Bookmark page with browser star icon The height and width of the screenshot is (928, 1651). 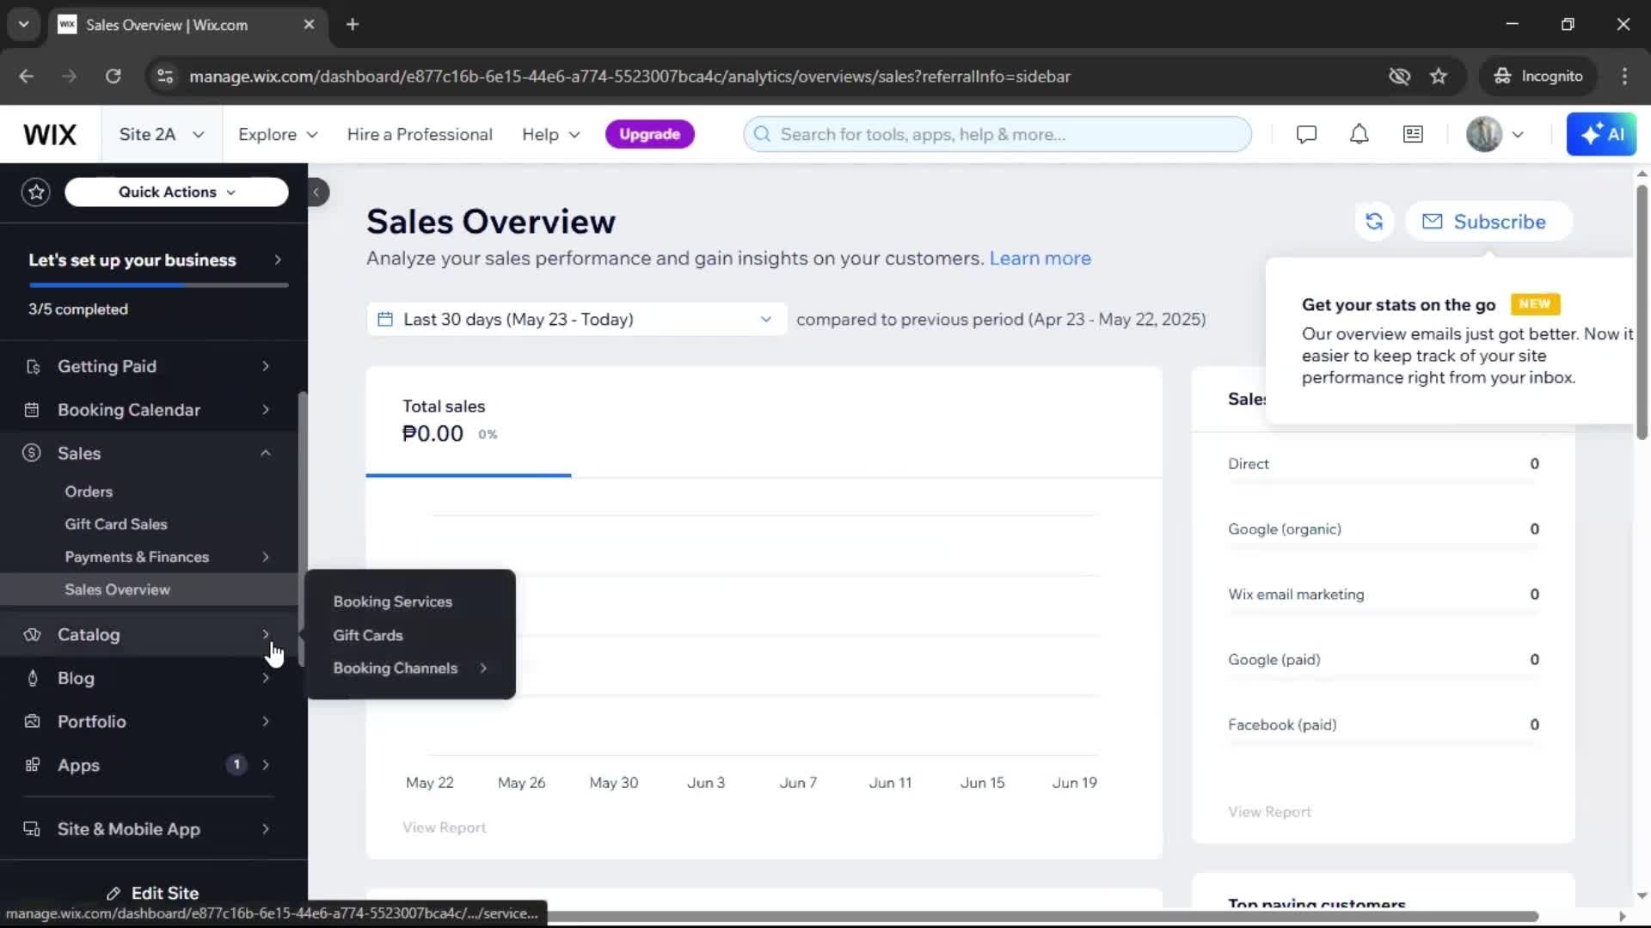tap(1439, 76)
